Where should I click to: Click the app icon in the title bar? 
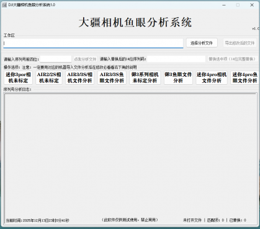click(4, 5)
